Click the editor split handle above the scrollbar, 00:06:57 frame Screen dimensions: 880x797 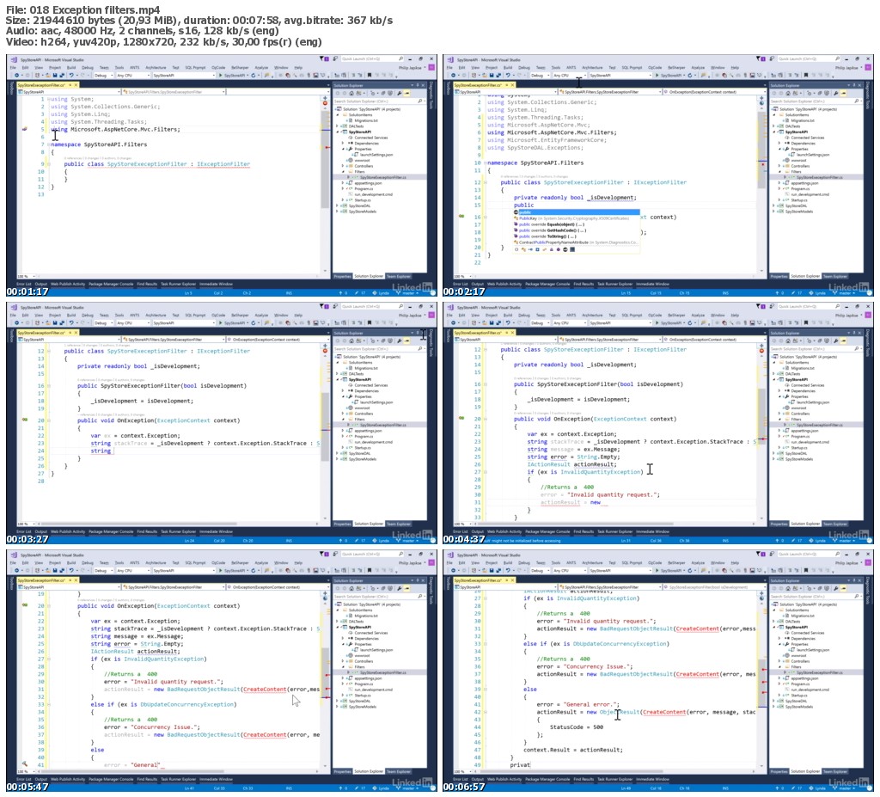[x=761, y=593]
